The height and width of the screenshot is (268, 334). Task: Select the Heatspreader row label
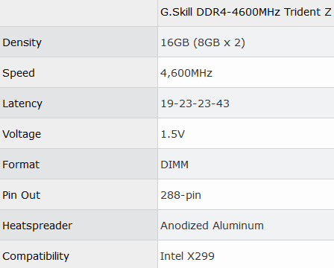(x=37, y=226)
